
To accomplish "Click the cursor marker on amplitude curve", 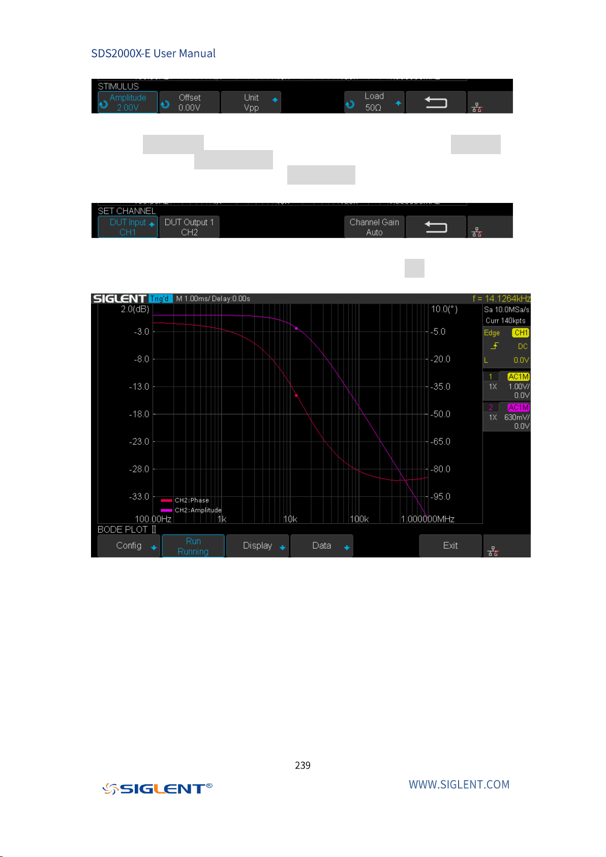I will tap(296, 328).
